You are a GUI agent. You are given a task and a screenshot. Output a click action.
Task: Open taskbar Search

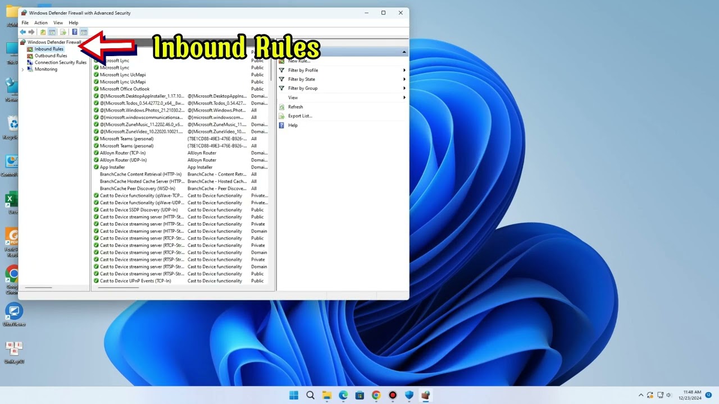pos(310,395)
